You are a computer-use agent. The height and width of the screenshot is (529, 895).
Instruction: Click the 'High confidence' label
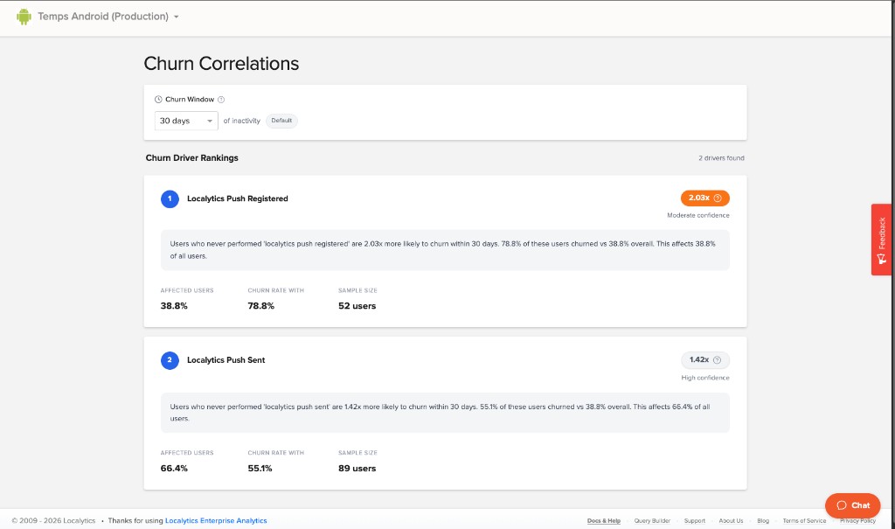pos(705,378)
